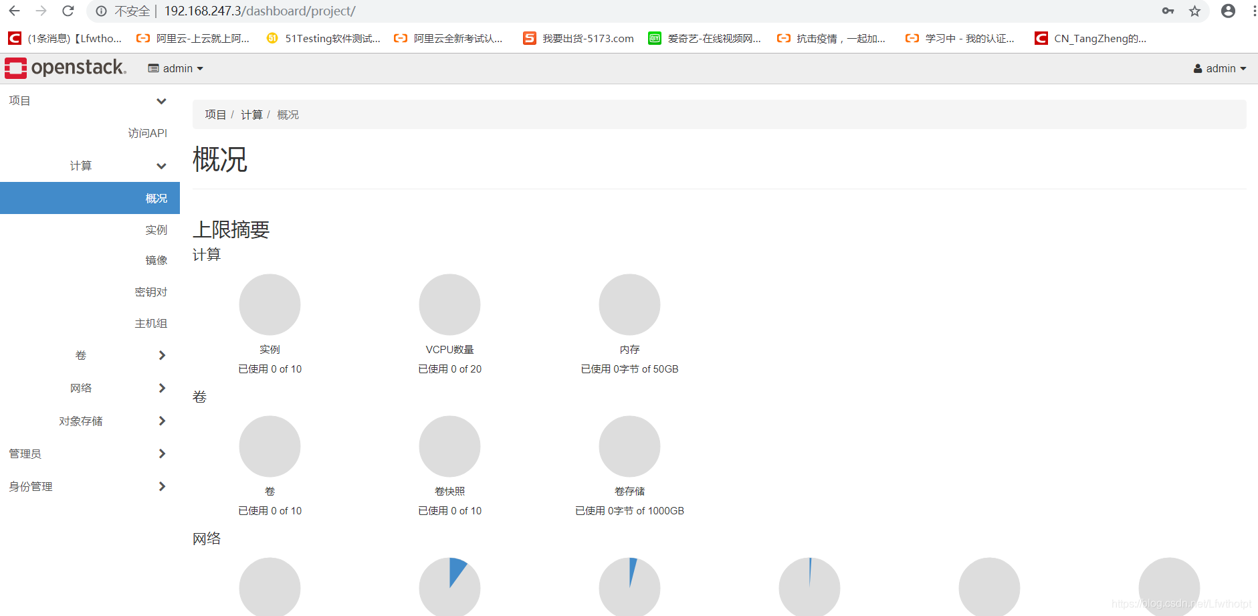The image size is (1258, 616).
Task: Open the 阿里云全新考试认 bookmark
Action: [449, 38]
